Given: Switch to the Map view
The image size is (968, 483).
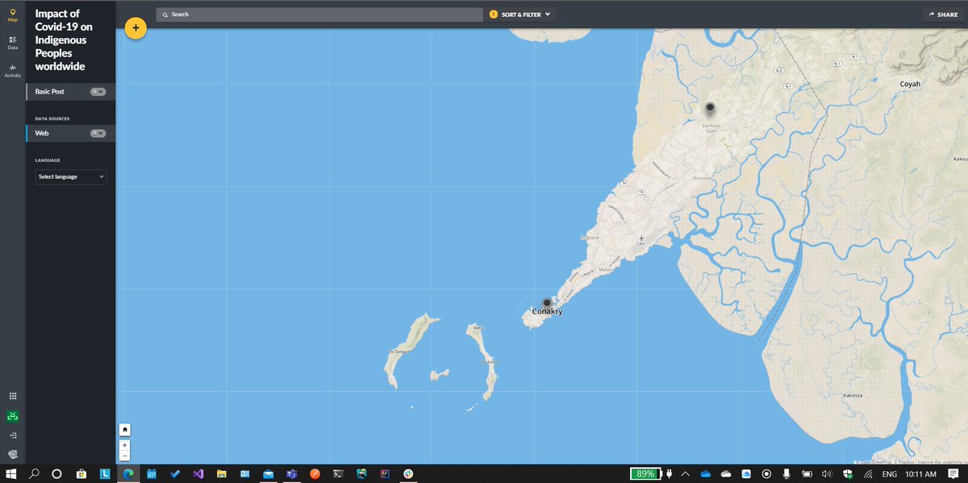Looking at the screenshot, I should tap(12, 15).
